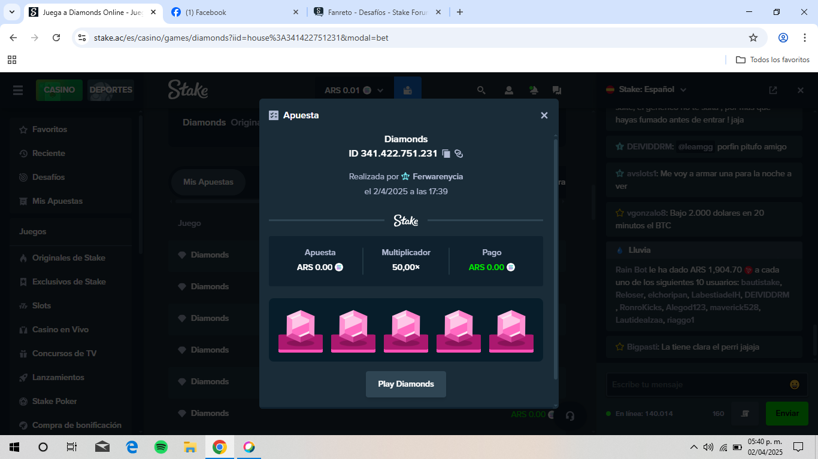Click the @leamgg mention

click(695, 146)
